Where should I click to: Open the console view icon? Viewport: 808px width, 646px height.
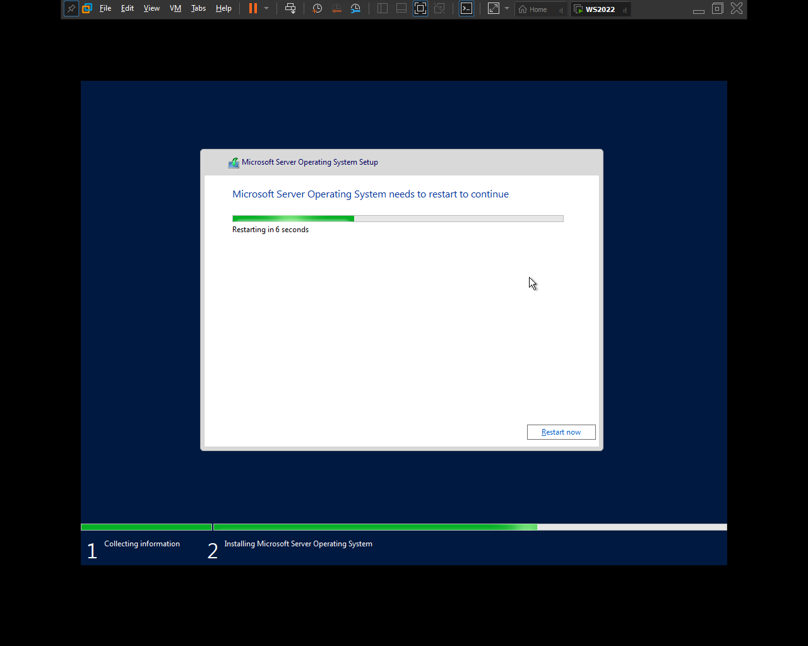pyautogui.click(x=466, y=9)
